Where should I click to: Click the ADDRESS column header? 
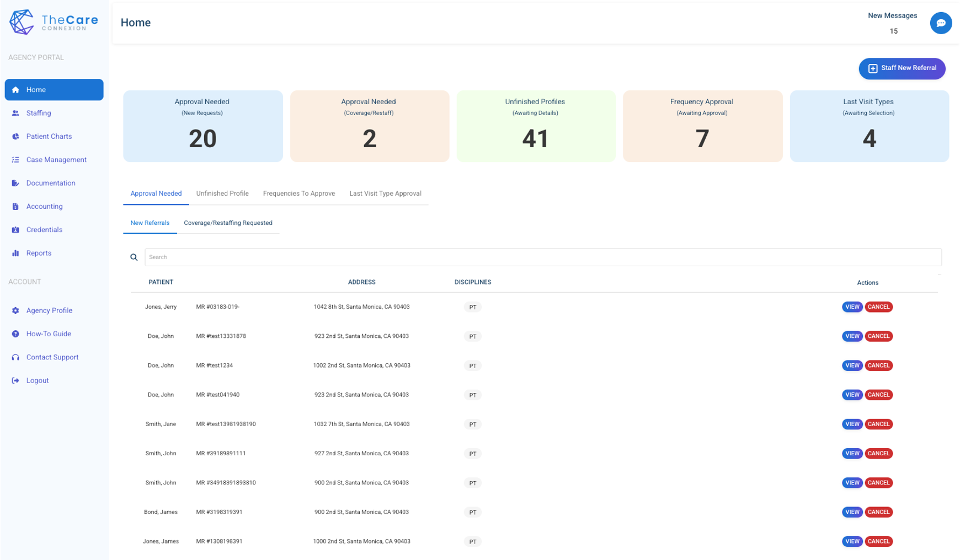point(361,282)
